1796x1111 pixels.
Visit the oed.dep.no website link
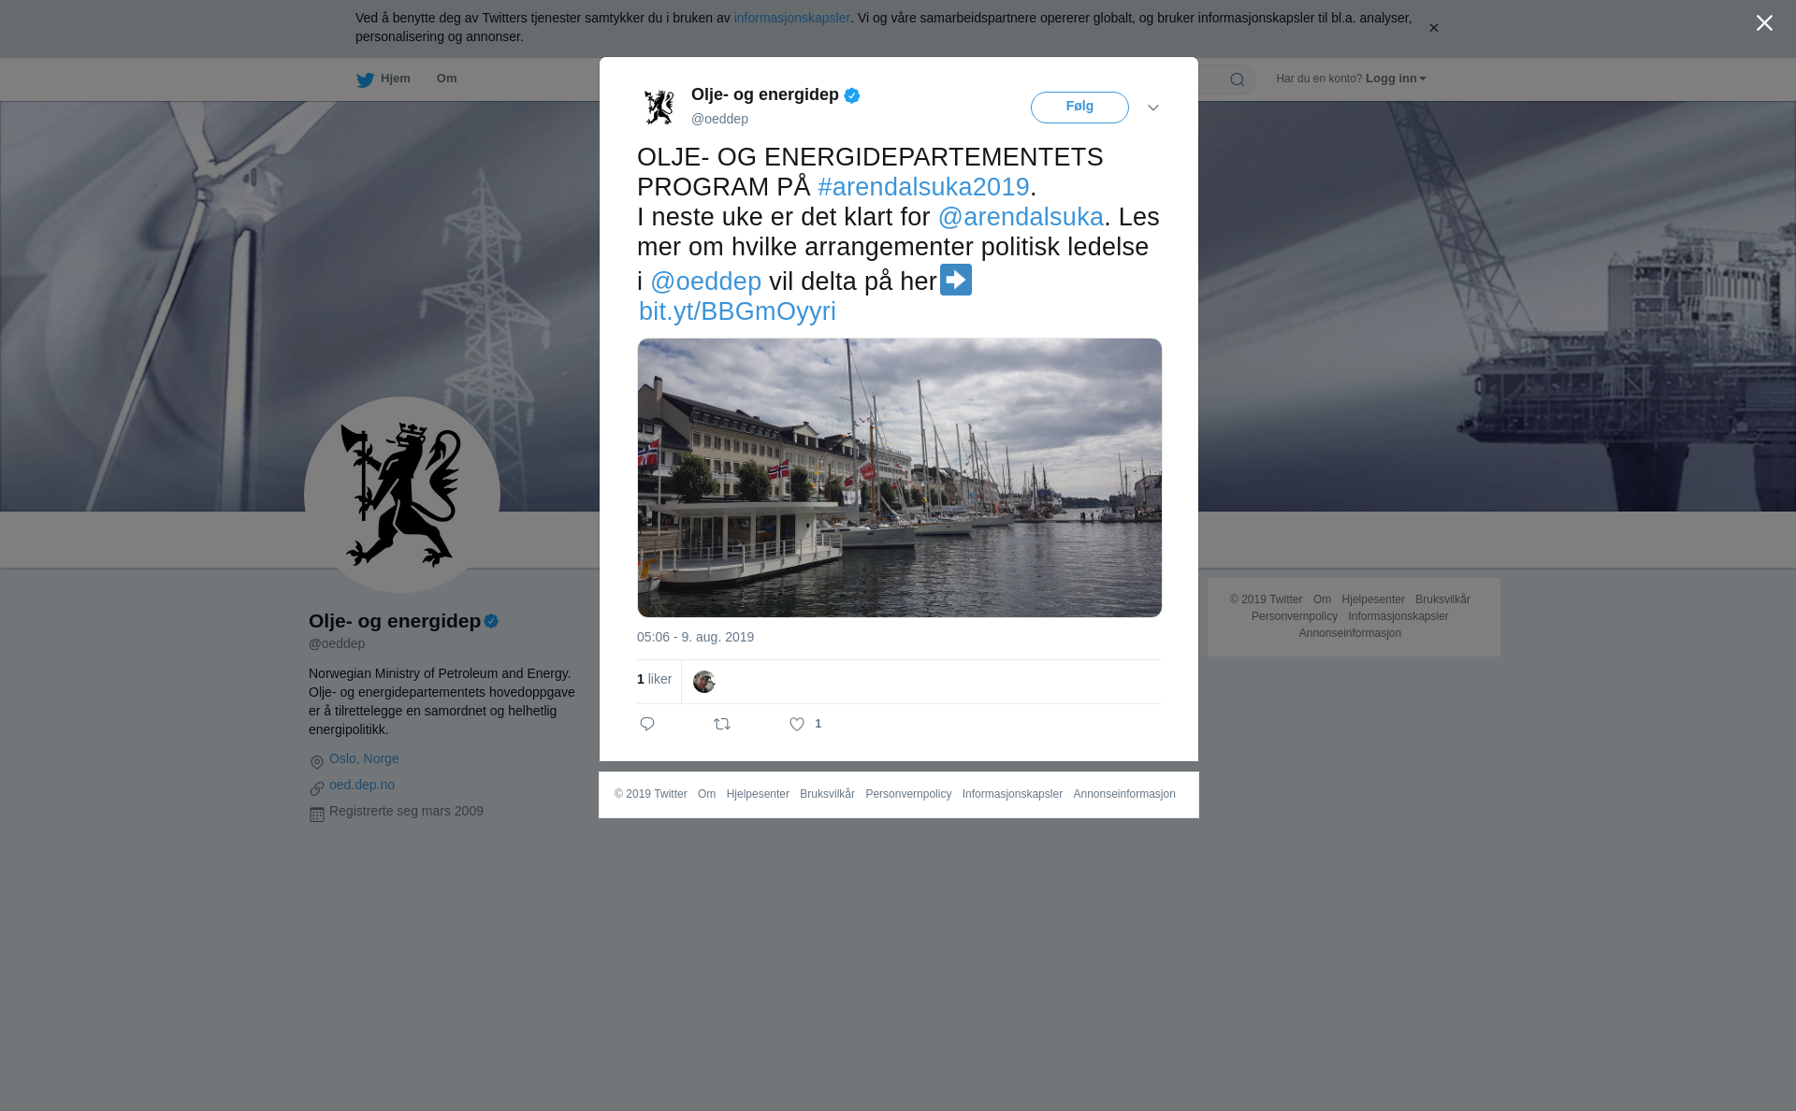[x=362, y=785]
